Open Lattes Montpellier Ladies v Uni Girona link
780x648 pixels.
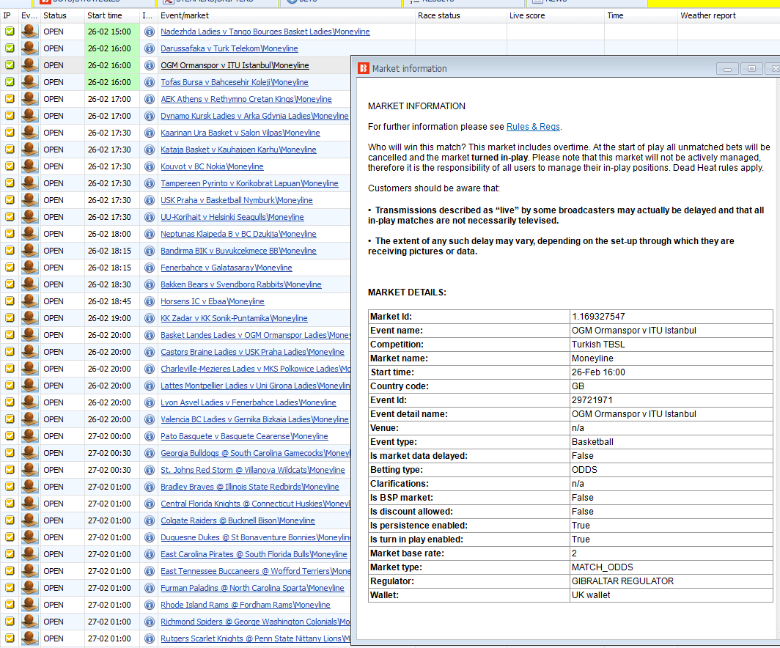pos(256,386)
